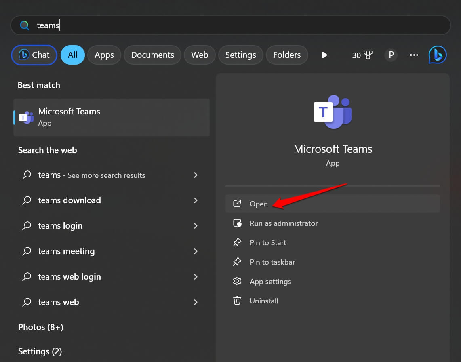This screenshot has height=362, width=461.
Task: Run Microsoft Teams as administrator
Action: pos(333,223)
